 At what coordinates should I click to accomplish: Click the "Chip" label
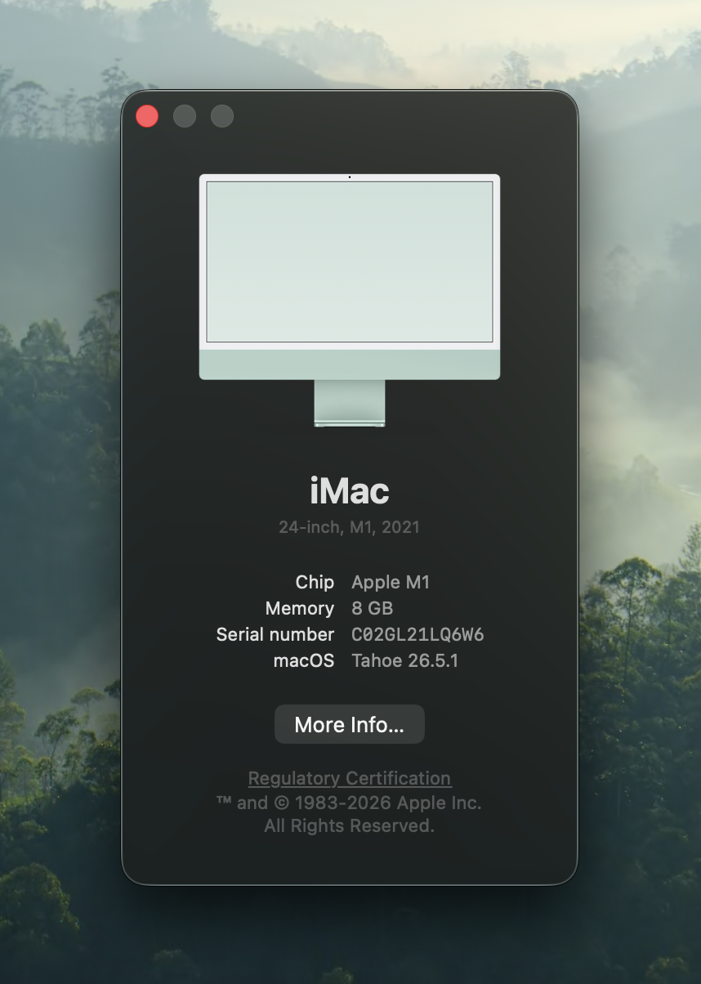[315, 582]
